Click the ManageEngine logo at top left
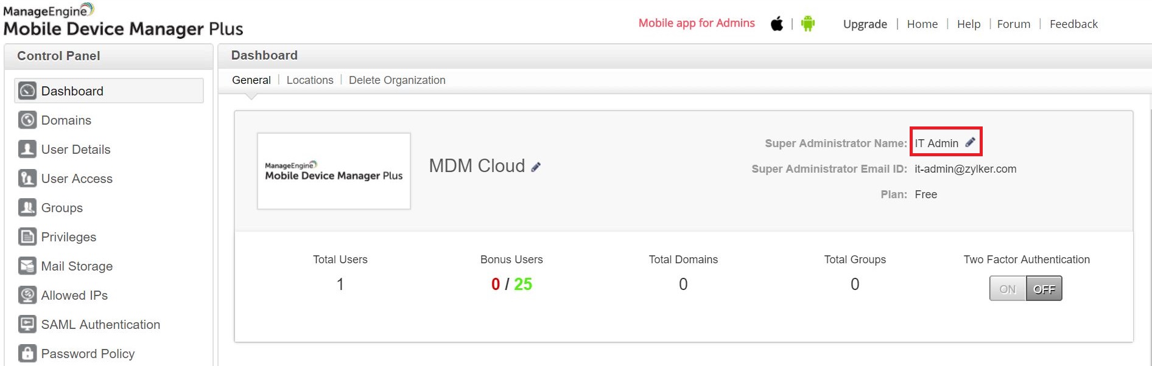 123,20
